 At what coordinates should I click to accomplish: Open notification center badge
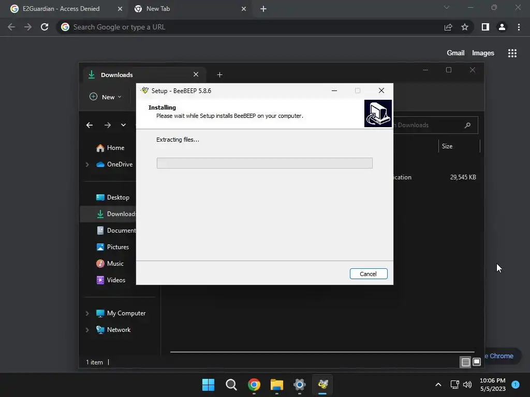pos(516,384)
